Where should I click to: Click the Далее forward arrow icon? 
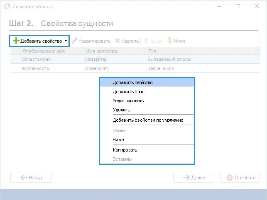pyautogui.click(x=186, y=177)
